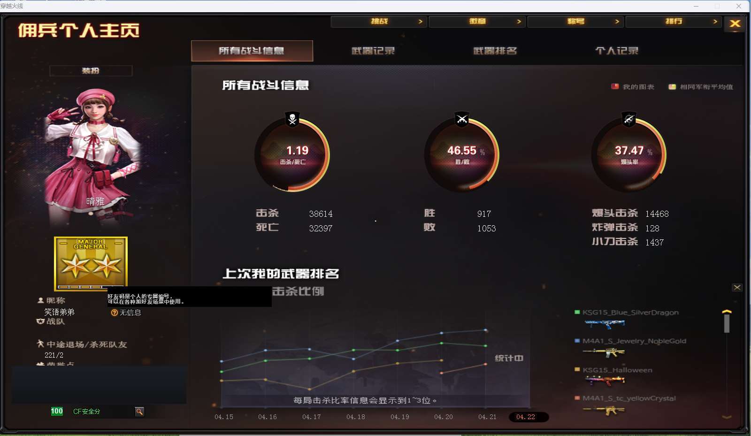Click the crossed-guns win/loss icon
This screenshot has width=751, height=436.
tap(462, 119)
